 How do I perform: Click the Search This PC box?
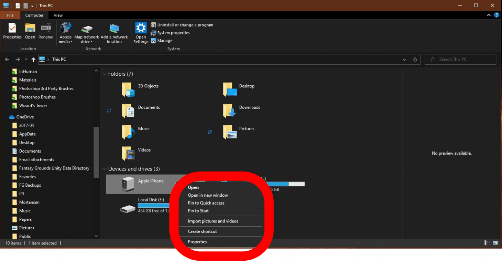[460, 59]
